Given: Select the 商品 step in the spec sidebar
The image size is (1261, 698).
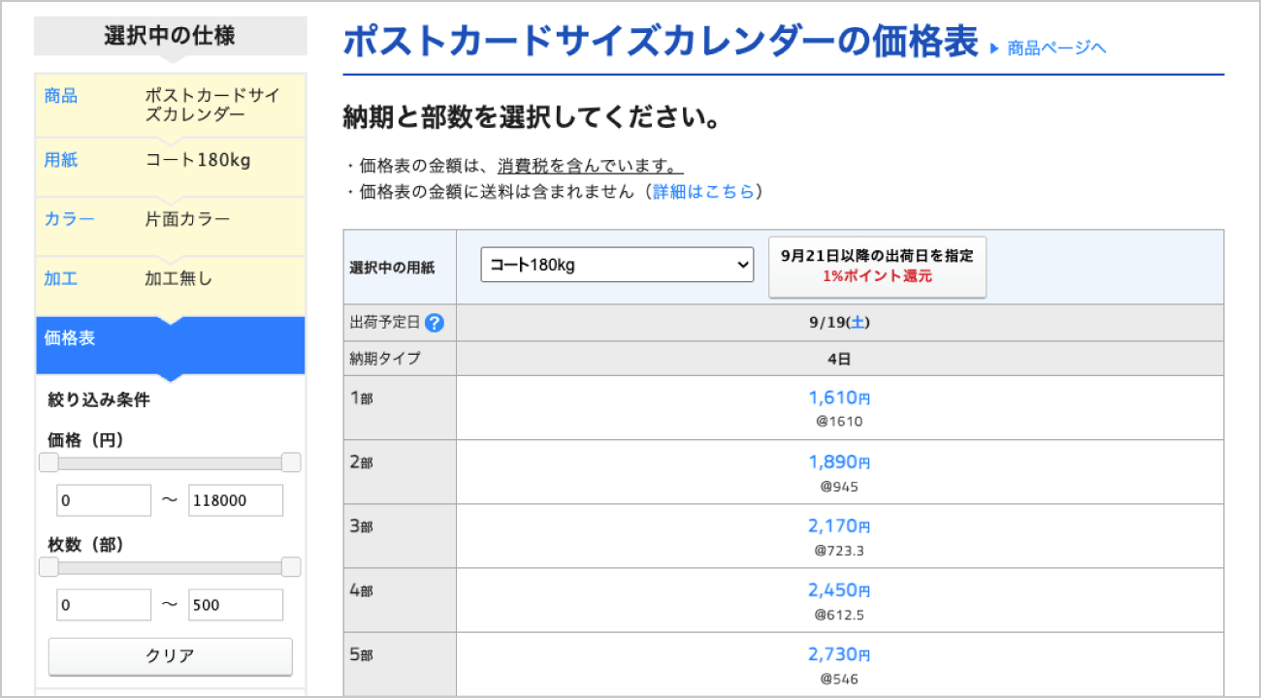Looking at the screenshot, I should pos(171,106).
